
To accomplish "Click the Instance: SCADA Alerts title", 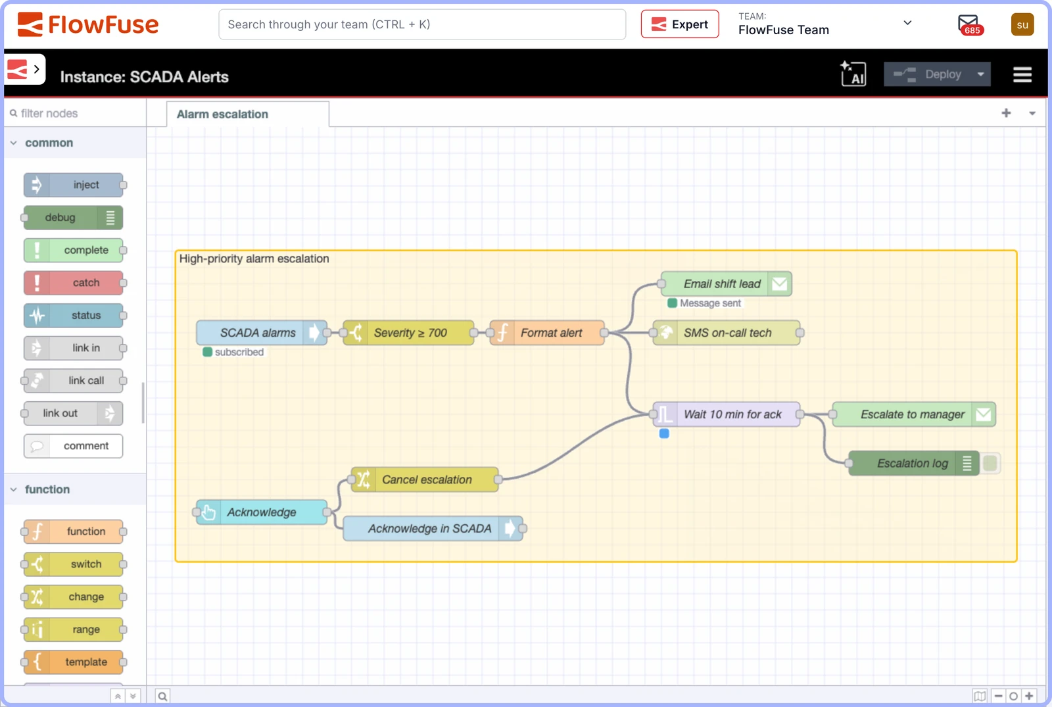I will (x=145, y=77).
